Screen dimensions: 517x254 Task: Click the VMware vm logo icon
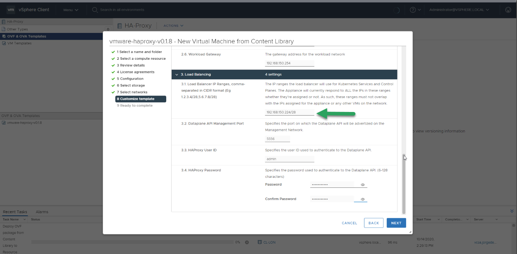coord(11,10)
